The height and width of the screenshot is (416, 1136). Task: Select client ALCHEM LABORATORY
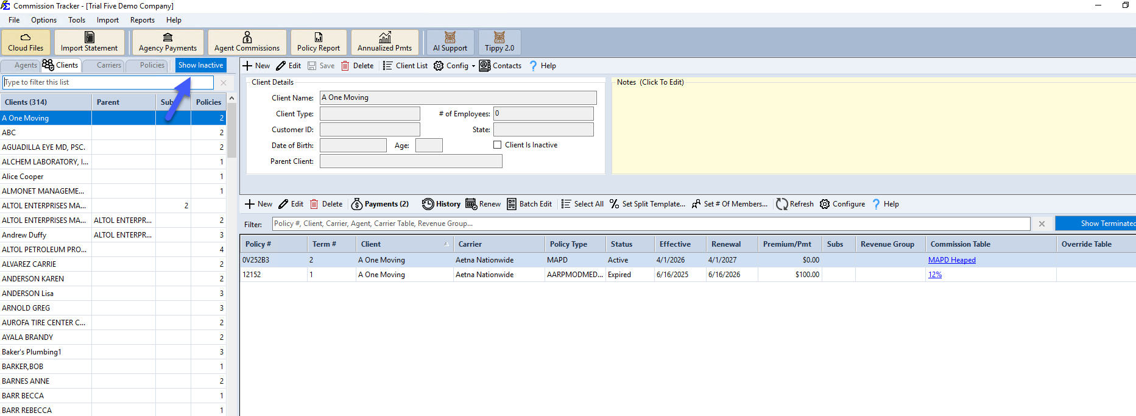[x=113, y=162]
